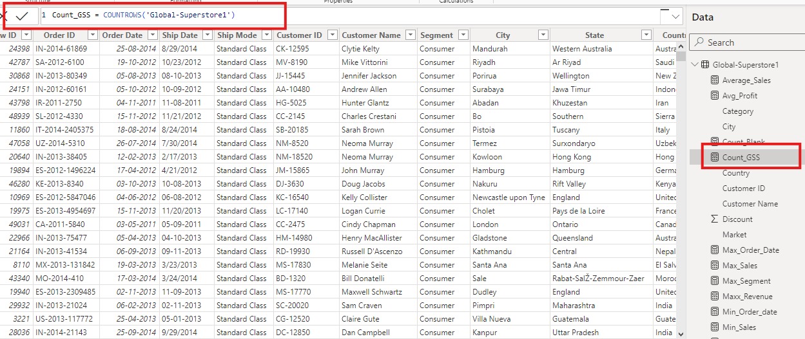805x339 pixels.
Task: Click the Max_Sales measure calculator icon
Action: click(x=714, y=265)
